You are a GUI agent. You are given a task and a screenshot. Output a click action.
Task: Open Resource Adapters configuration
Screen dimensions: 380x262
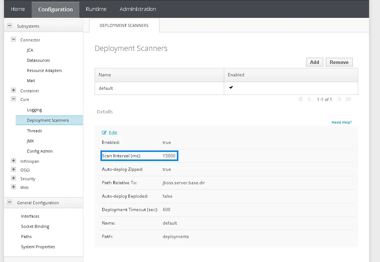point(44,70)
